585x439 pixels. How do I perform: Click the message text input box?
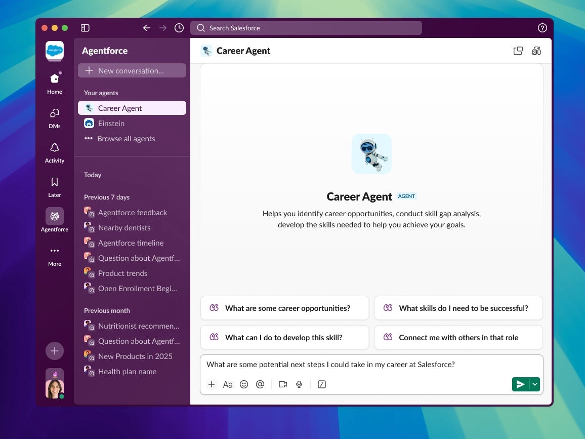tap(371, 365)
